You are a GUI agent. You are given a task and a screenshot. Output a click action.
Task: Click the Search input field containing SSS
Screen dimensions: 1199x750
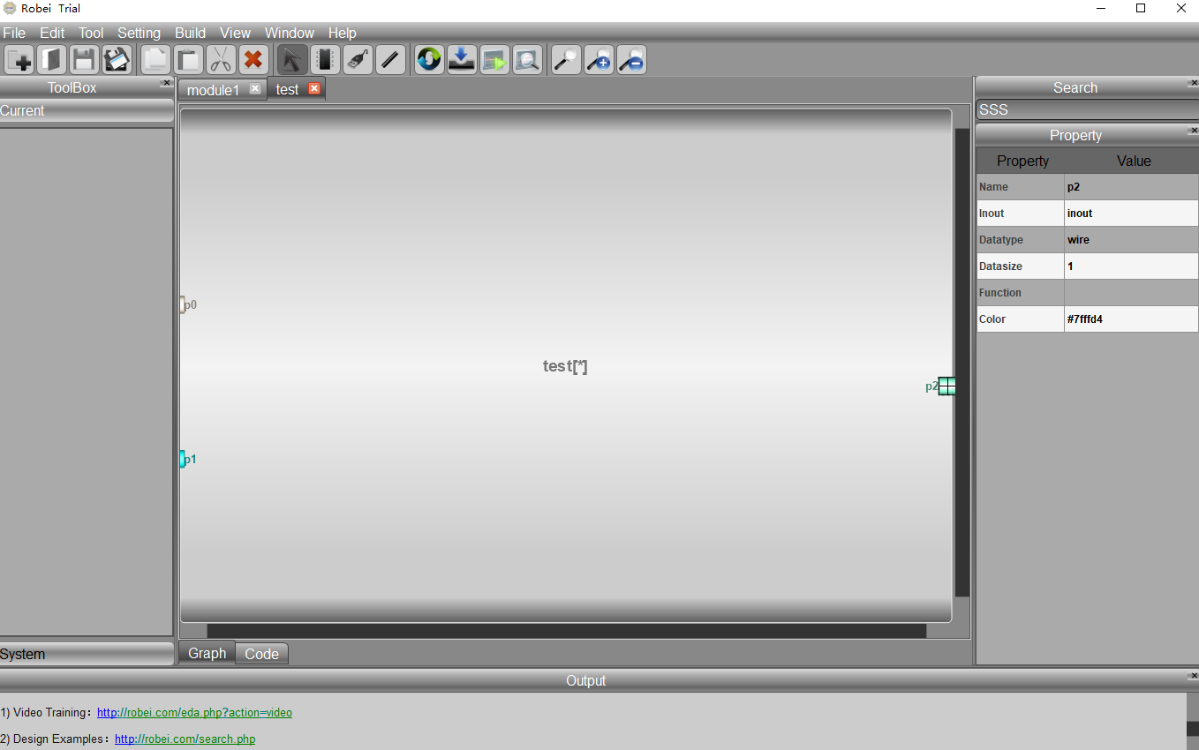coord(1087,110)
